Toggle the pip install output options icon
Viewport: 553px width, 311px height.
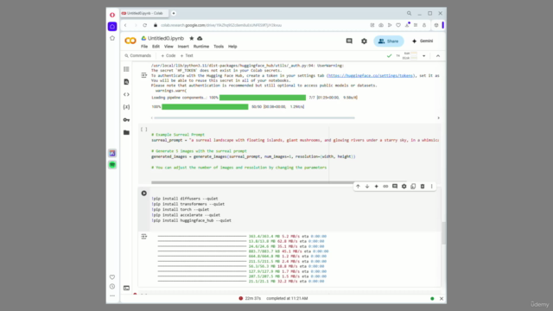144,236
